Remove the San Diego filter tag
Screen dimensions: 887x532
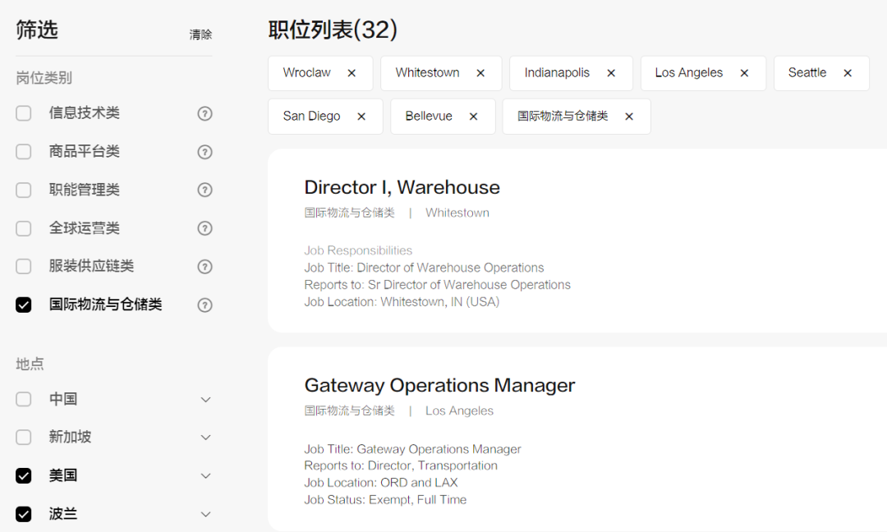(x=361, y=117)
